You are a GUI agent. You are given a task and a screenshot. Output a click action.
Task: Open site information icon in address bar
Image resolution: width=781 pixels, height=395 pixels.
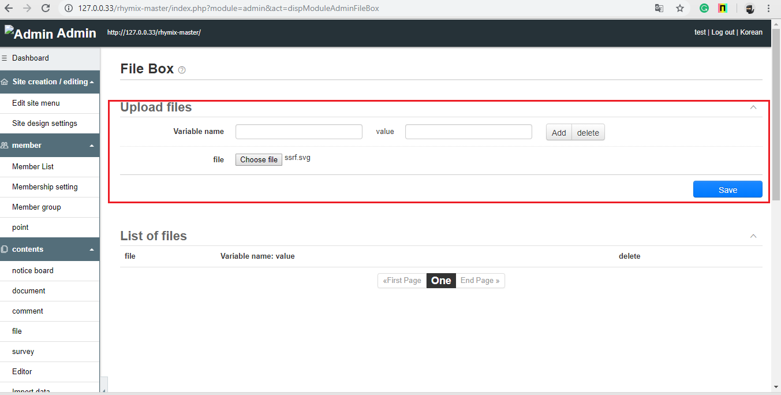68,9
